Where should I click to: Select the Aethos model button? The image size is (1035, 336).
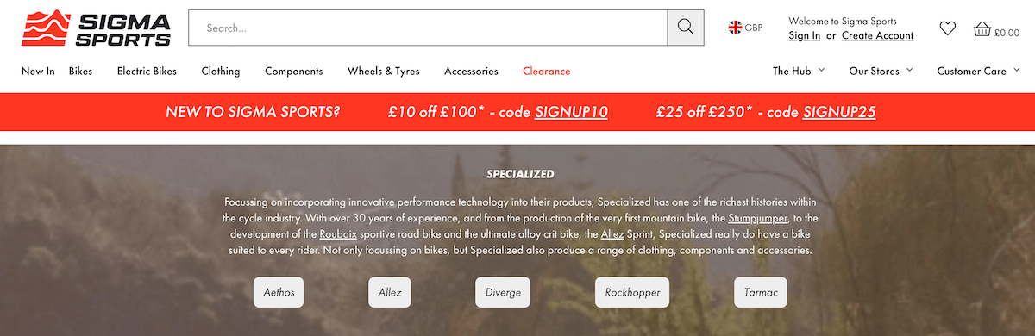[x=279, y=292]
